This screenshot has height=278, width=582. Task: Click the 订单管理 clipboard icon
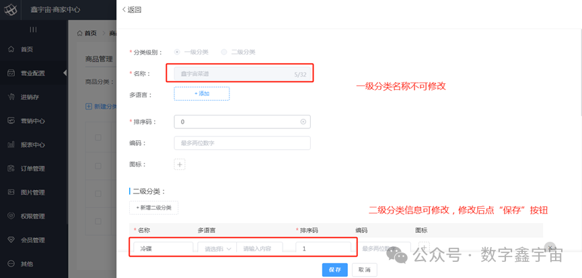click(11, 169)
